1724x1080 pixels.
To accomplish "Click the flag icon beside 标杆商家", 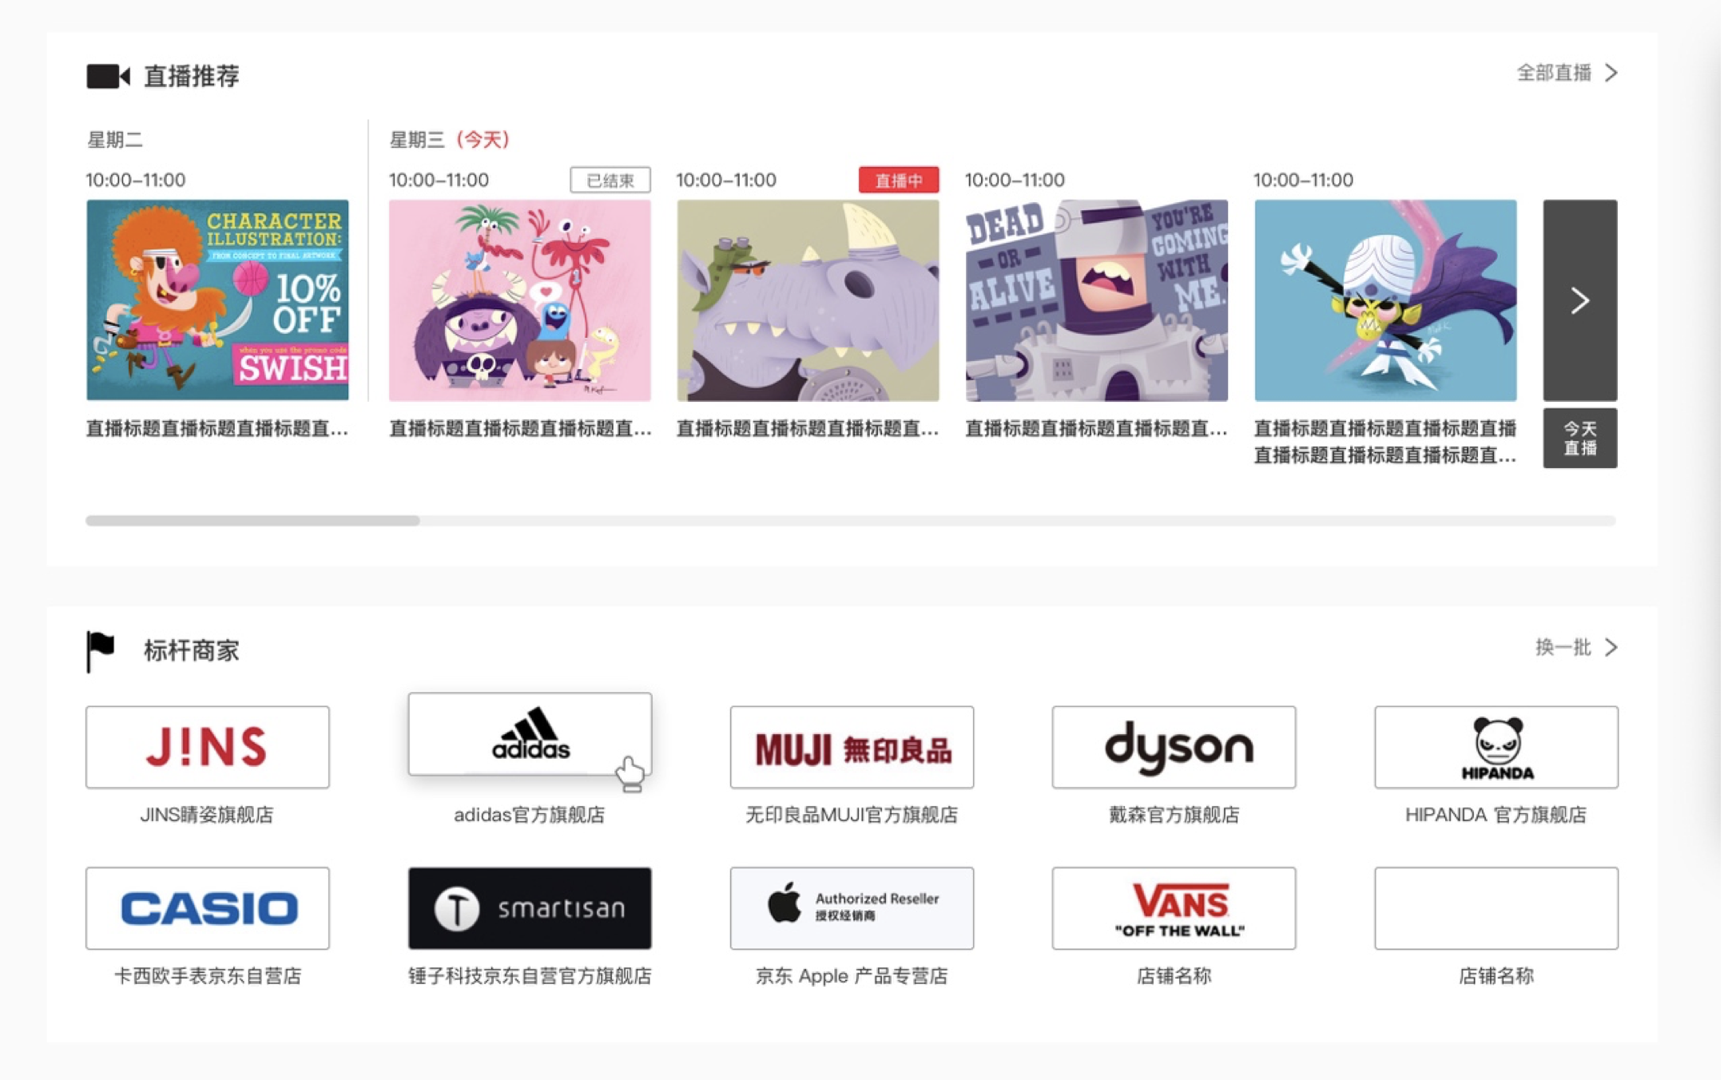I will 101,650.
